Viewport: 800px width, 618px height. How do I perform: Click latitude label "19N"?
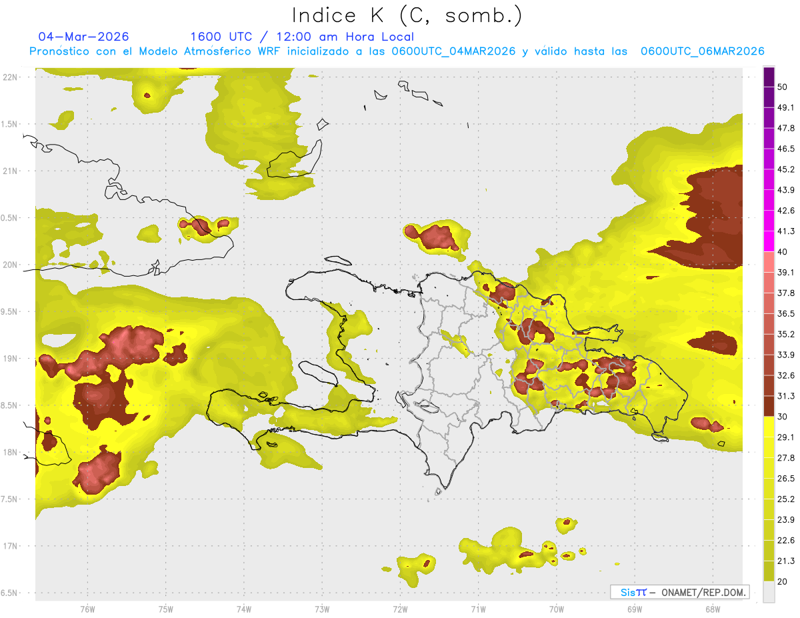click(x=11, y=359)
